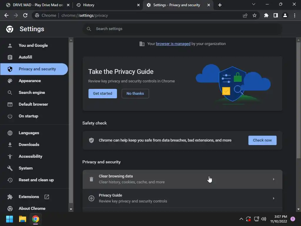This screenshot has height=226, width=301.
Task: Open the volume control in tray
Action: (x=264, y=219)
